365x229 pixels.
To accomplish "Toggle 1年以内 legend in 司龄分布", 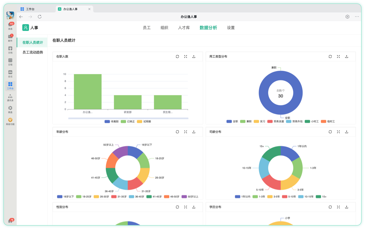I will coord(243,197).
